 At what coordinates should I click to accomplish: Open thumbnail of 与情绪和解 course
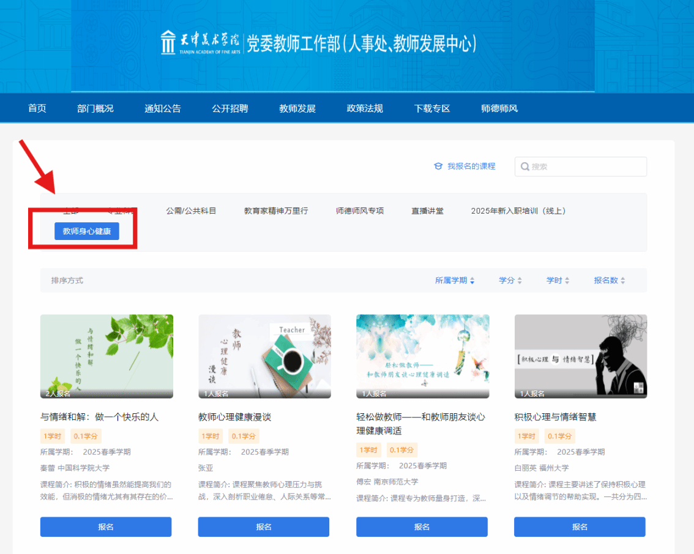(x=106, y=356)
